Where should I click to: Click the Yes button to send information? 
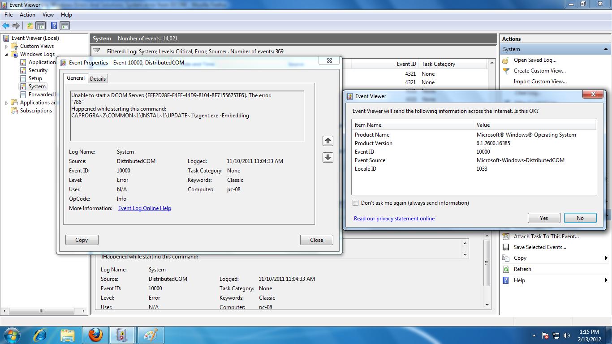coord(544,218)
